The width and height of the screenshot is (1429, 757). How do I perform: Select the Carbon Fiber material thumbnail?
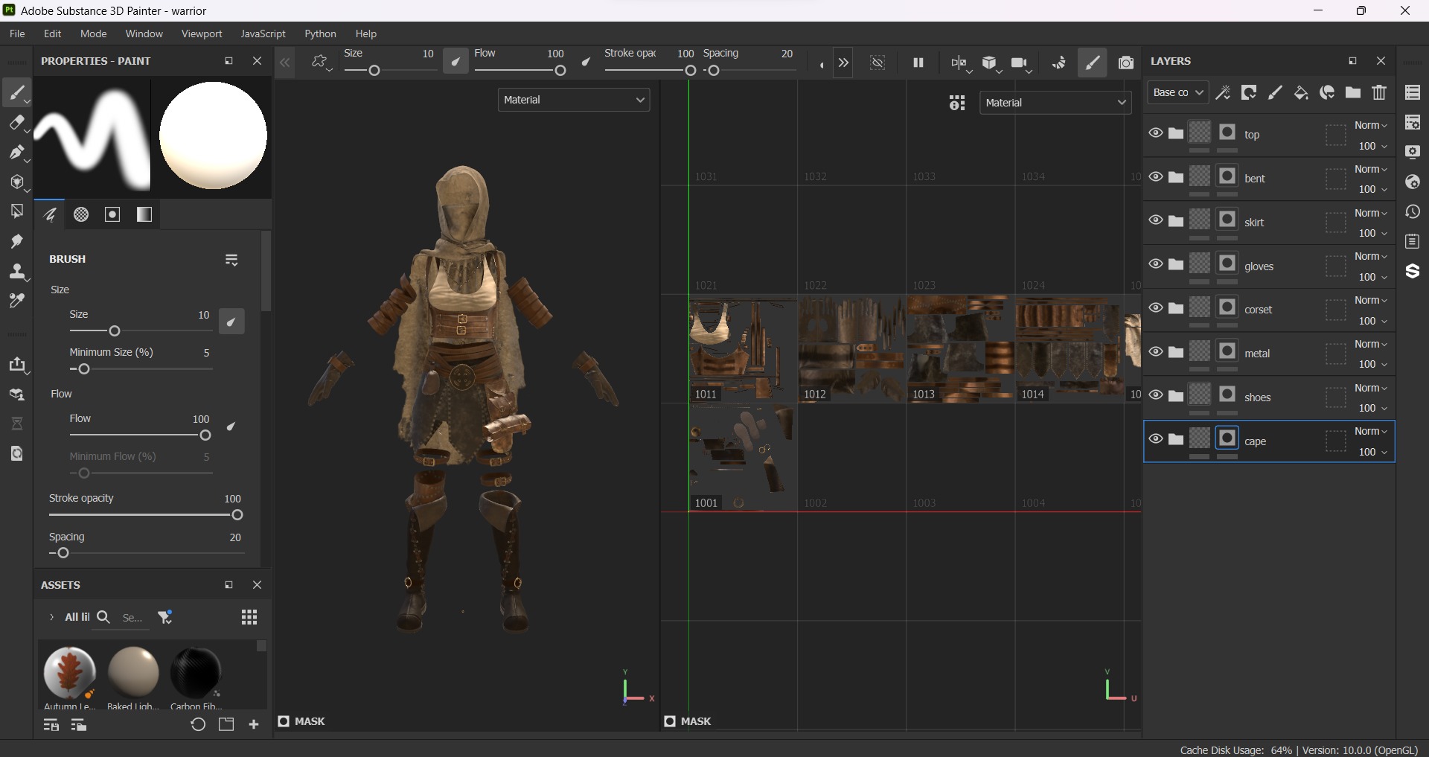[x=196, y=672]
